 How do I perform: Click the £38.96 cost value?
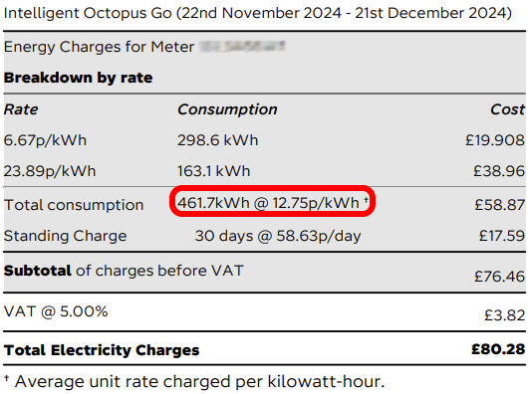pos(499,171)
